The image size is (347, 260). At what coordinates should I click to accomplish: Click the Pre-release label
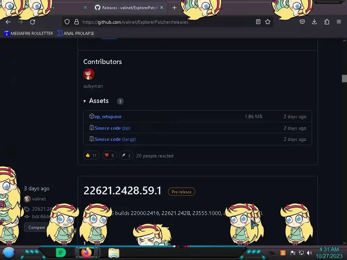point(182,192)
